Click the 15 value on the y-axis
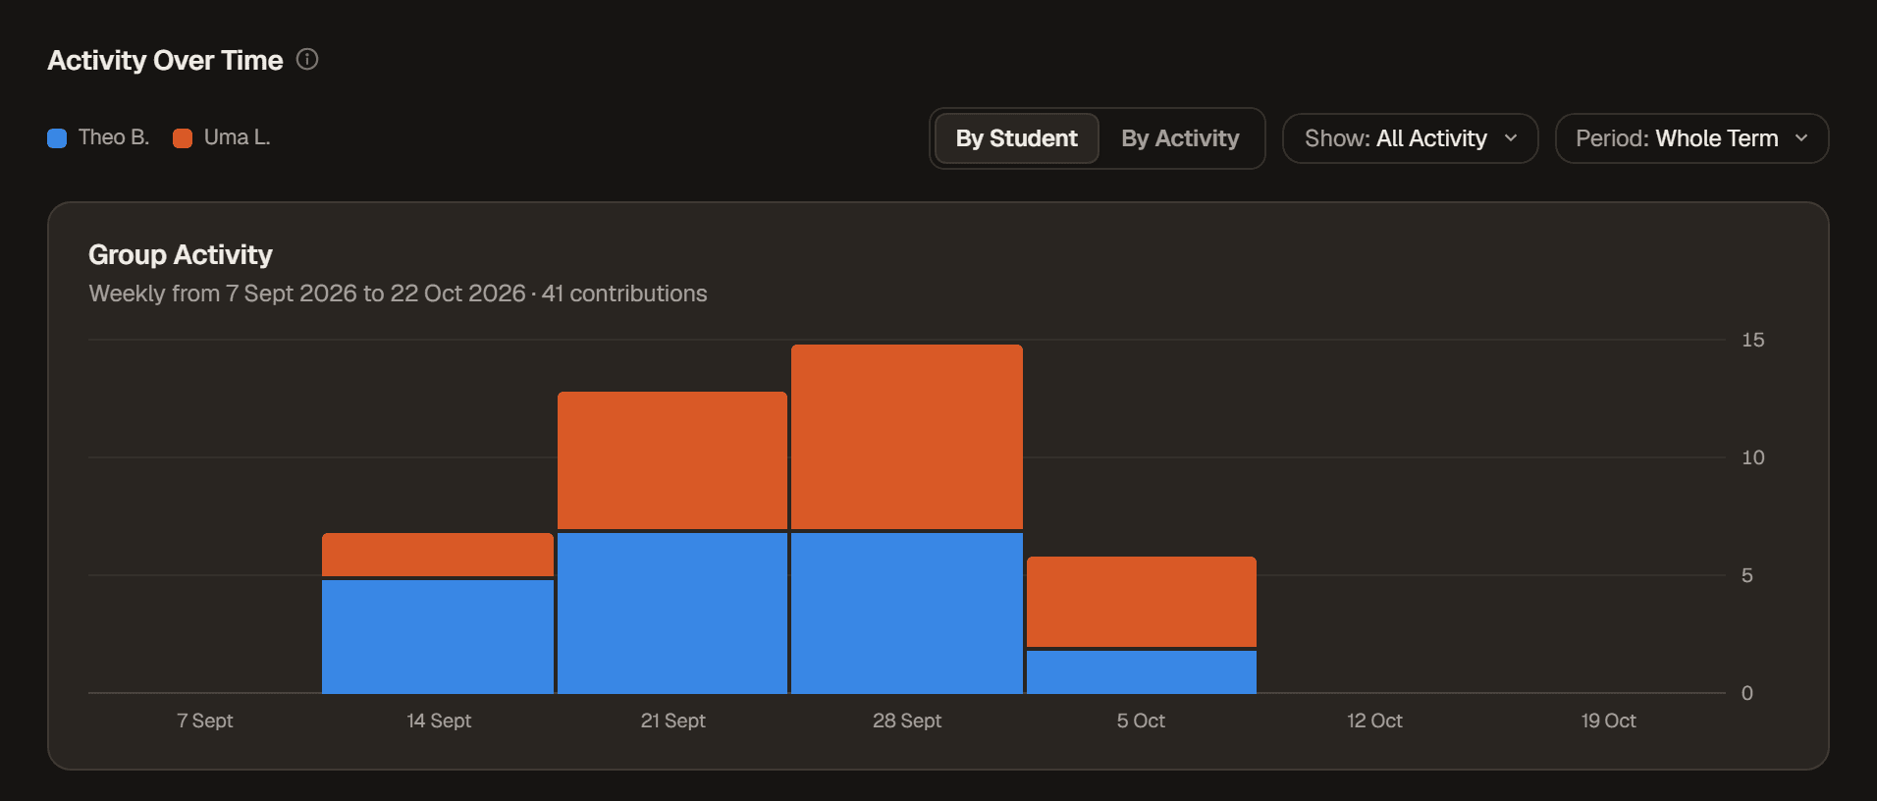Screen dimensions: 1877x801 pos(1753,340)
